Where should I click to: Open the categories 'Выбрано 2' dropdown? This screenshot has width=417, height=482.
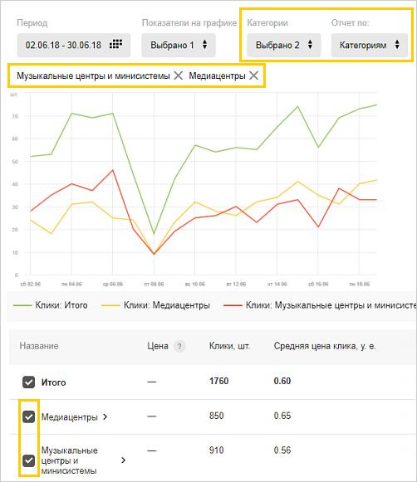(x=284, y=45)
